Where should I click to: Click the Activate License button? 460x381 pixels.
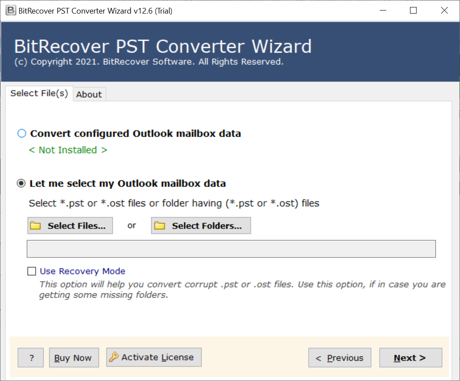coord(154,357)
